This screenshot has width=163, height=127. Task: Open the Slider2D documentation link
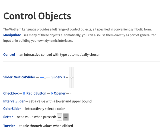pyautogui.click(x=58, y=77)
